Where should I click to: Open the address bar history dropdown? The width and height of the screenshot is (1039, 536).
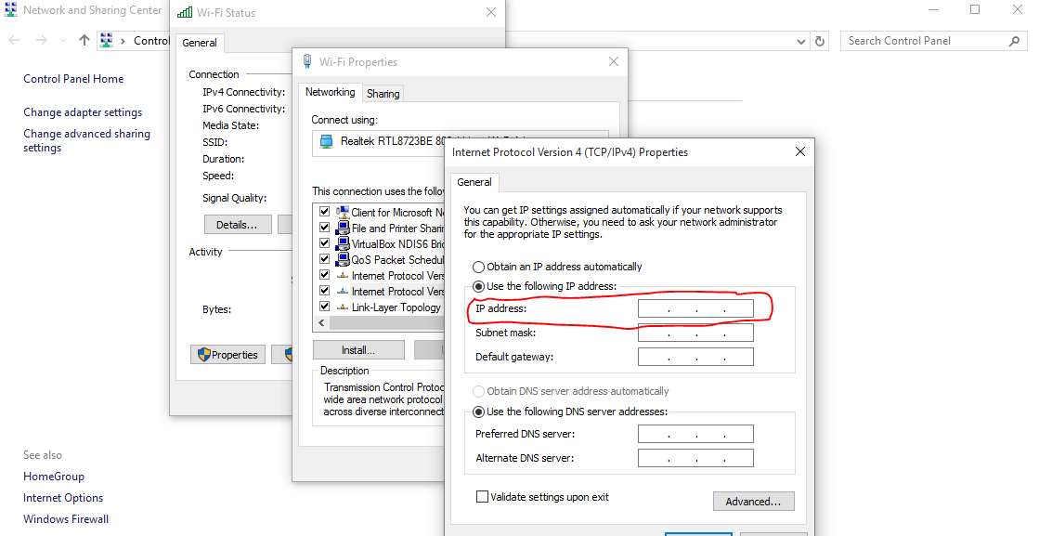pyautogui.click(x=801, y=41)
